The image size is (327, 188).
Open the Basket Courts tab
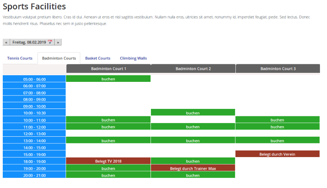tap(97, 58)
